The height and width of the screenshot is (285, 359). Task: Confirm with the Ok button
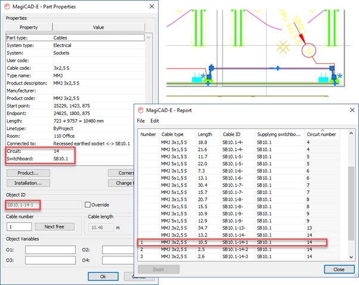(x=103, y=276)
